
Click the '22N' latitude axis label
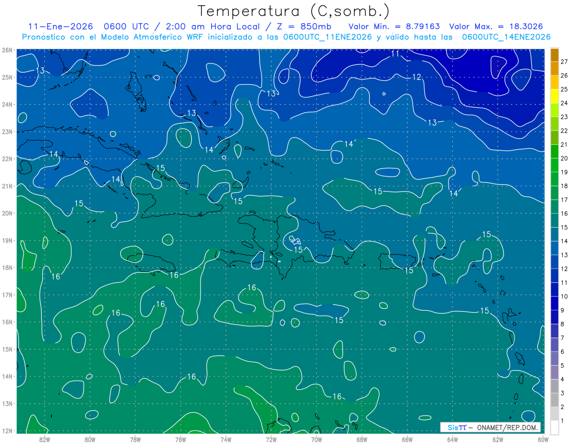point(7,159)
